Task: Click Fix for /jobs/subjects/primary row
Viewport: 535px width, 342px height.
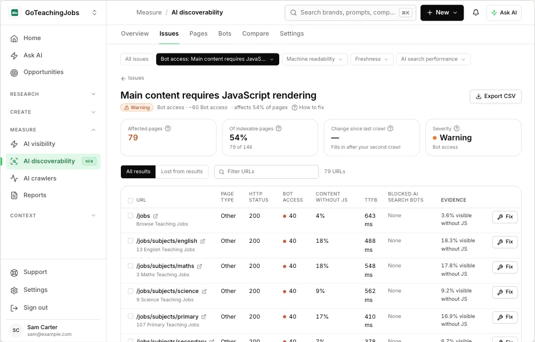Action: (x=505, y=317)
